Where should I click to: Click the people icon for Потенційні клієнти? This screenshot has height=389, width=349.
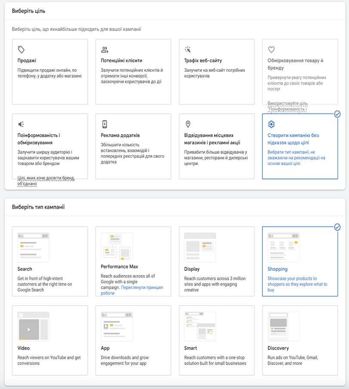[x=104, y=50]
